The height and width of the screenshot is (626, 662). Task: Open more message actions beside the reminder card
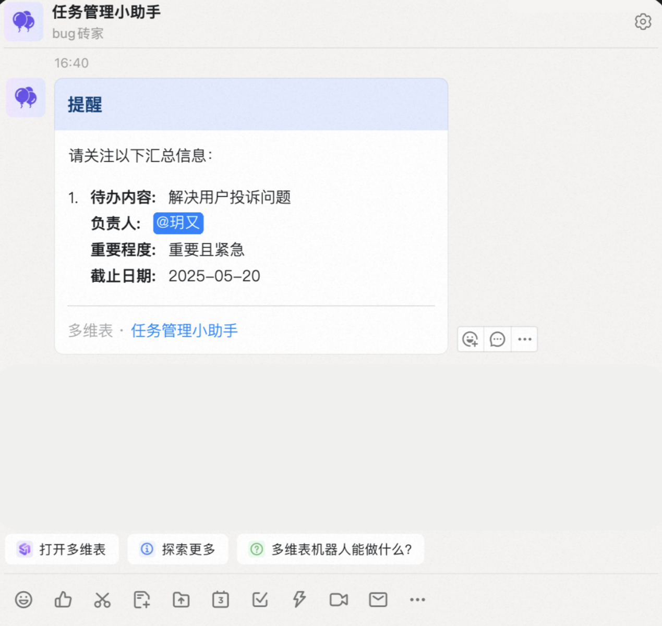click(x=525, y=339)
